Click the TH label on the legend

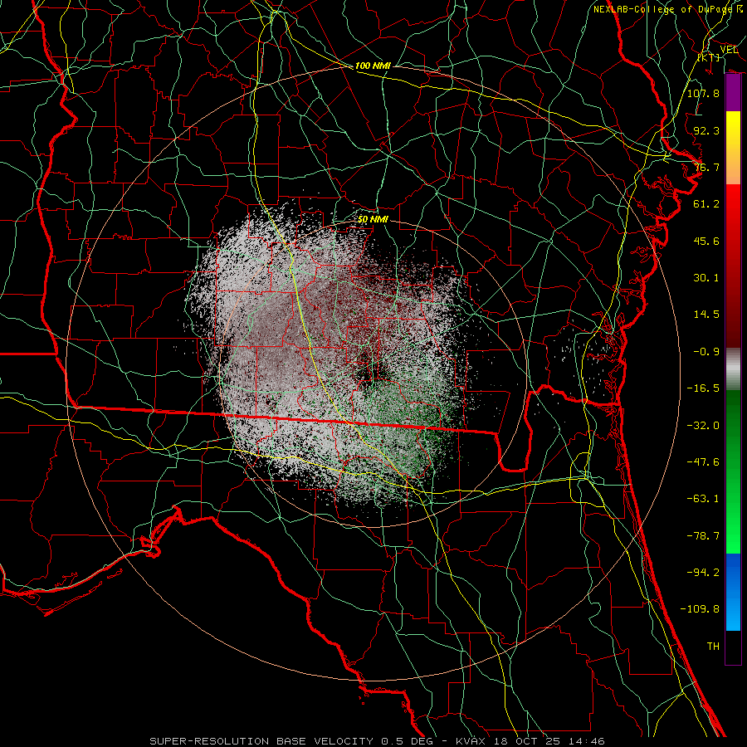(x=713, y=647)
